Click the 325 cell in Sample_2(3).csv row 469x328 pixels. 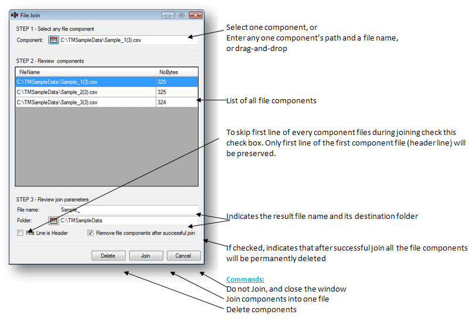[x=177, y=92]
